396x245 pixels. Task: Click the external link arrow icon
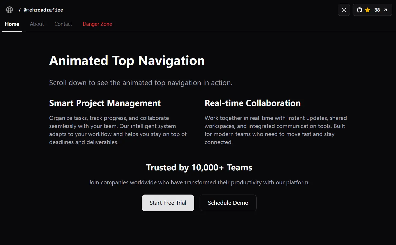tap(385, 10)
